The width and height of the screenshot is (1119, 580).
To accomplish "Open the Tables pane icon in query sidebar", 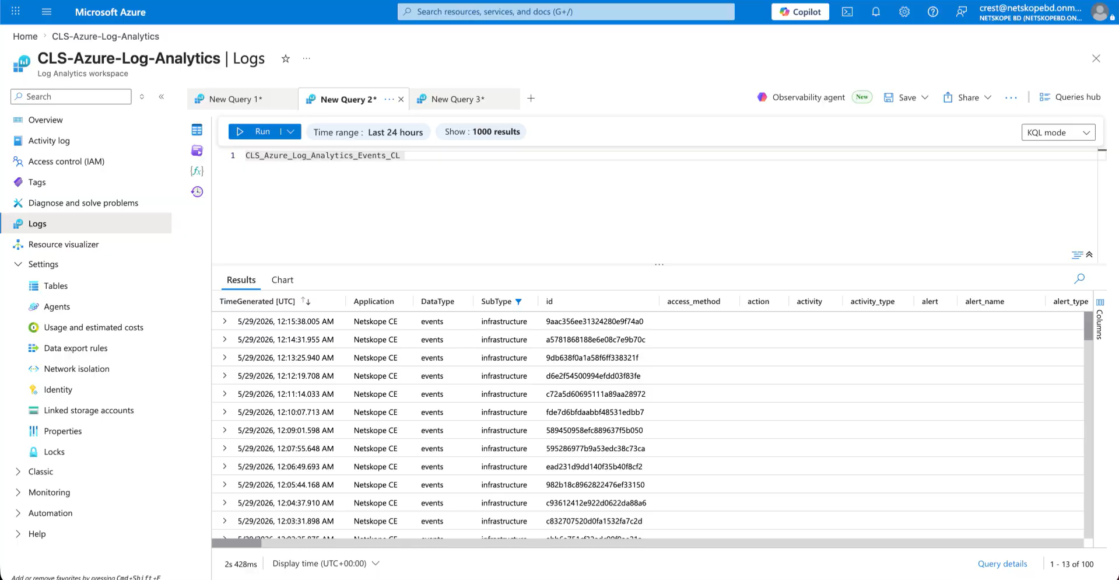I will pos(197,130).
